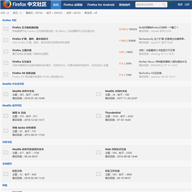Click the topic count 23782
This screenshot has height=192, width=192.
pos(122,29)
